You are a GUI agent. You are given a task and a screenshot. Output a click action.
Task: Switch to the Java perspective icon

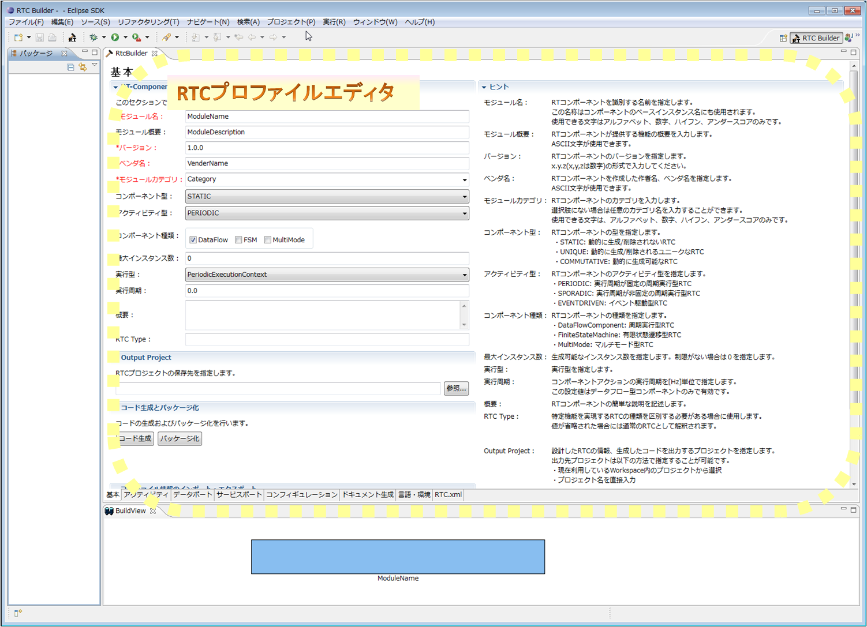pyautogui.click(x=849, y=38)
